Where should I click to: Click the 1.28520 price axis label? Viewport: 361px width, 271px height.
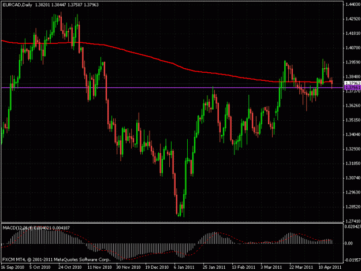coord(353,207)
